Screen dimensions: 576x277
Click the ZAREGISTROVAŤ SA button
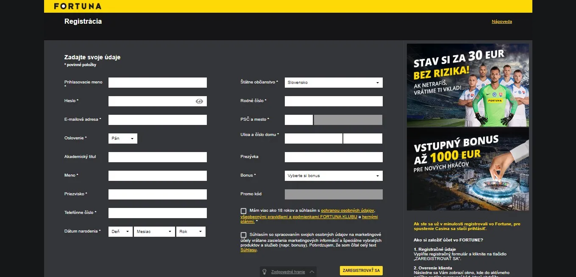pos(361,271)
